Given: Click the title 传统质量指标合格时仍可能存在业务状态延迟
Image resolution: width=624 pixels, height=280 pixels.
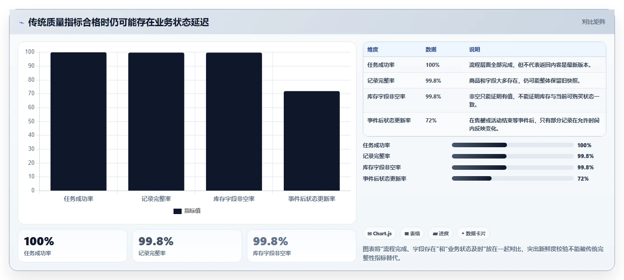Looking at the screenshot, I should 118,22.
